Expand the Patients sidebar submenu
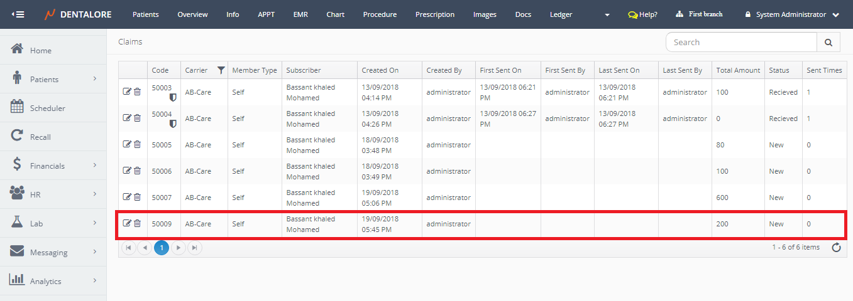The image size is (853, 301). click(94, 79)
